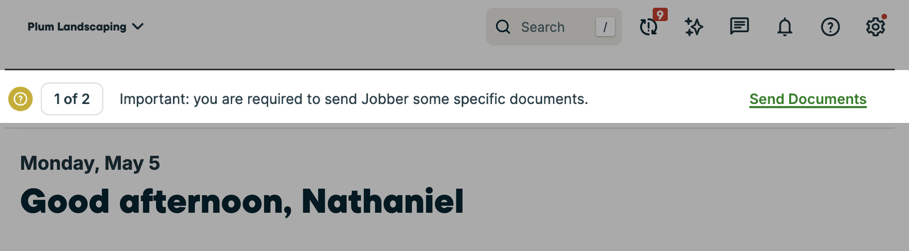This screenshot has height=251, width=909.
Task: Click the Search input field
Action: pos(554,27)
